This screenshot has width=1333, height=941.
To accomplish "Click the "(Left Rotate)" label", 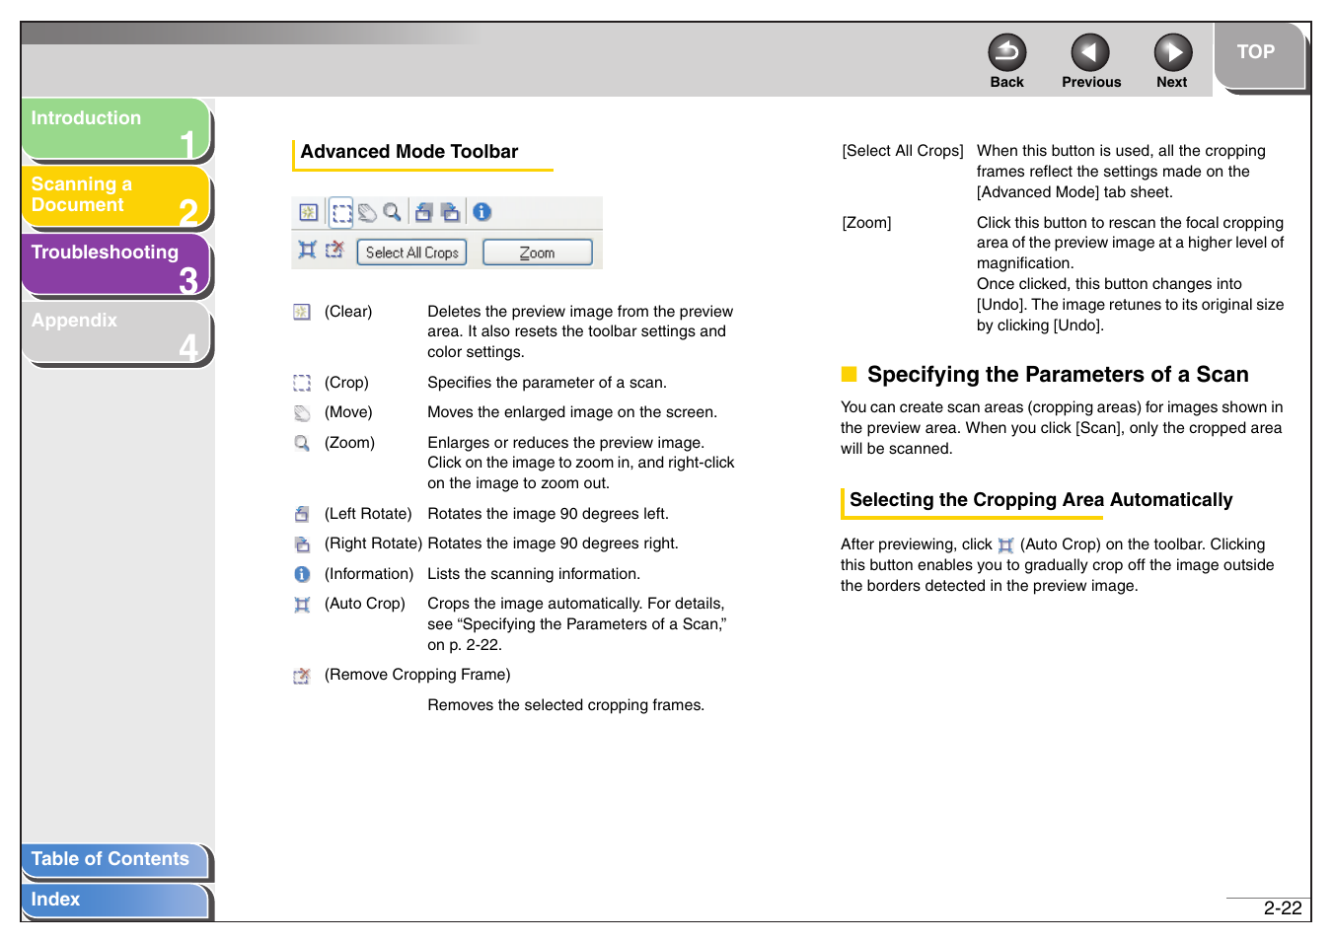I will 368,514.
